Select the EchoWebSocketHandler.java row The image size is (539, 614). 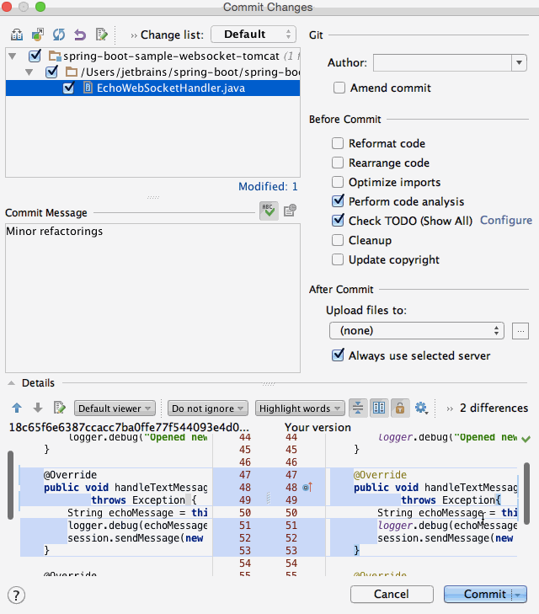click(x=152, y=88)
